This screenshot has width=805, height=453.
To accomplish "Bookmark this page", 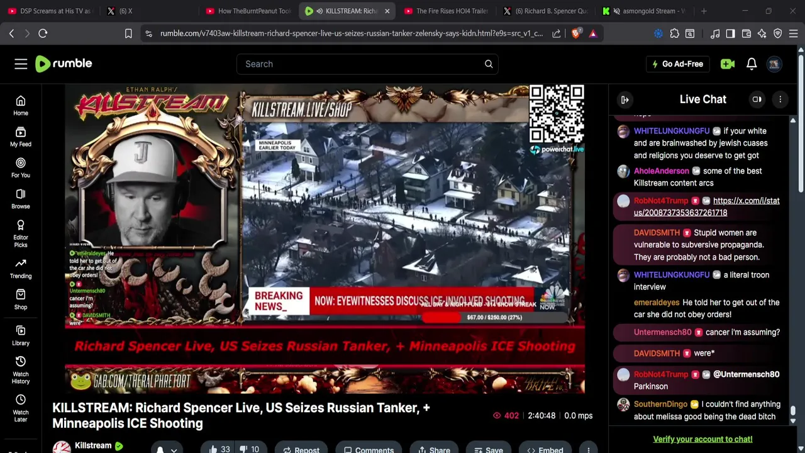I will click(x=128, y=33).
